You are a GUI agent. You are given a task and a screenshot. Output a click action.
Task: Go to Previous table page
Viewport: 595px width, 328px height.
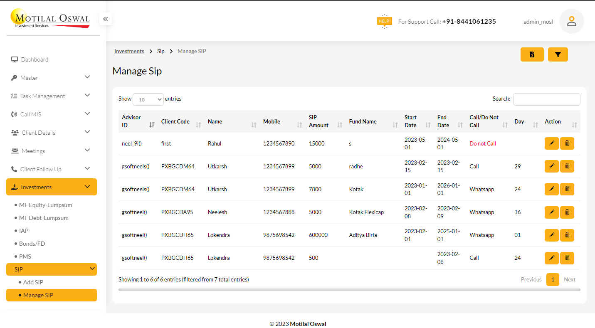pos(531,279)
